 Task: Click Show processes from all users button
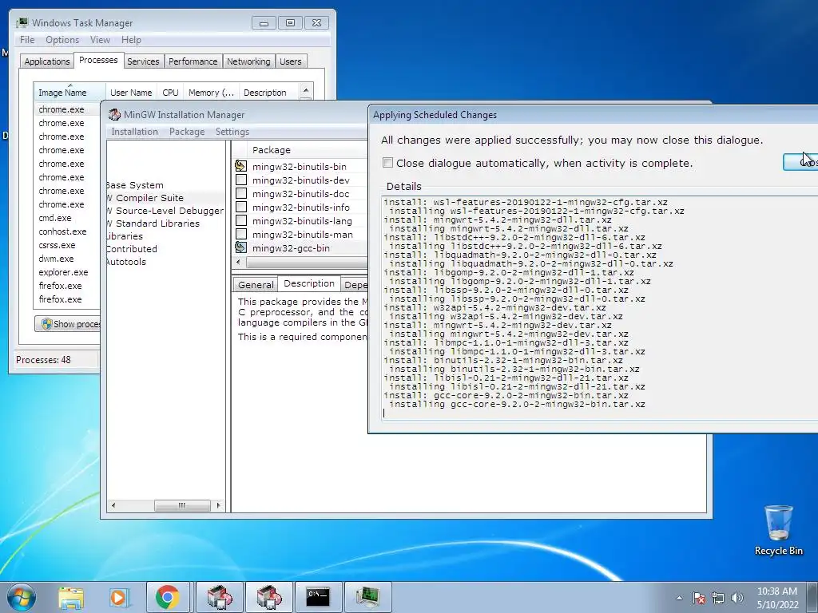click(67, 324)
